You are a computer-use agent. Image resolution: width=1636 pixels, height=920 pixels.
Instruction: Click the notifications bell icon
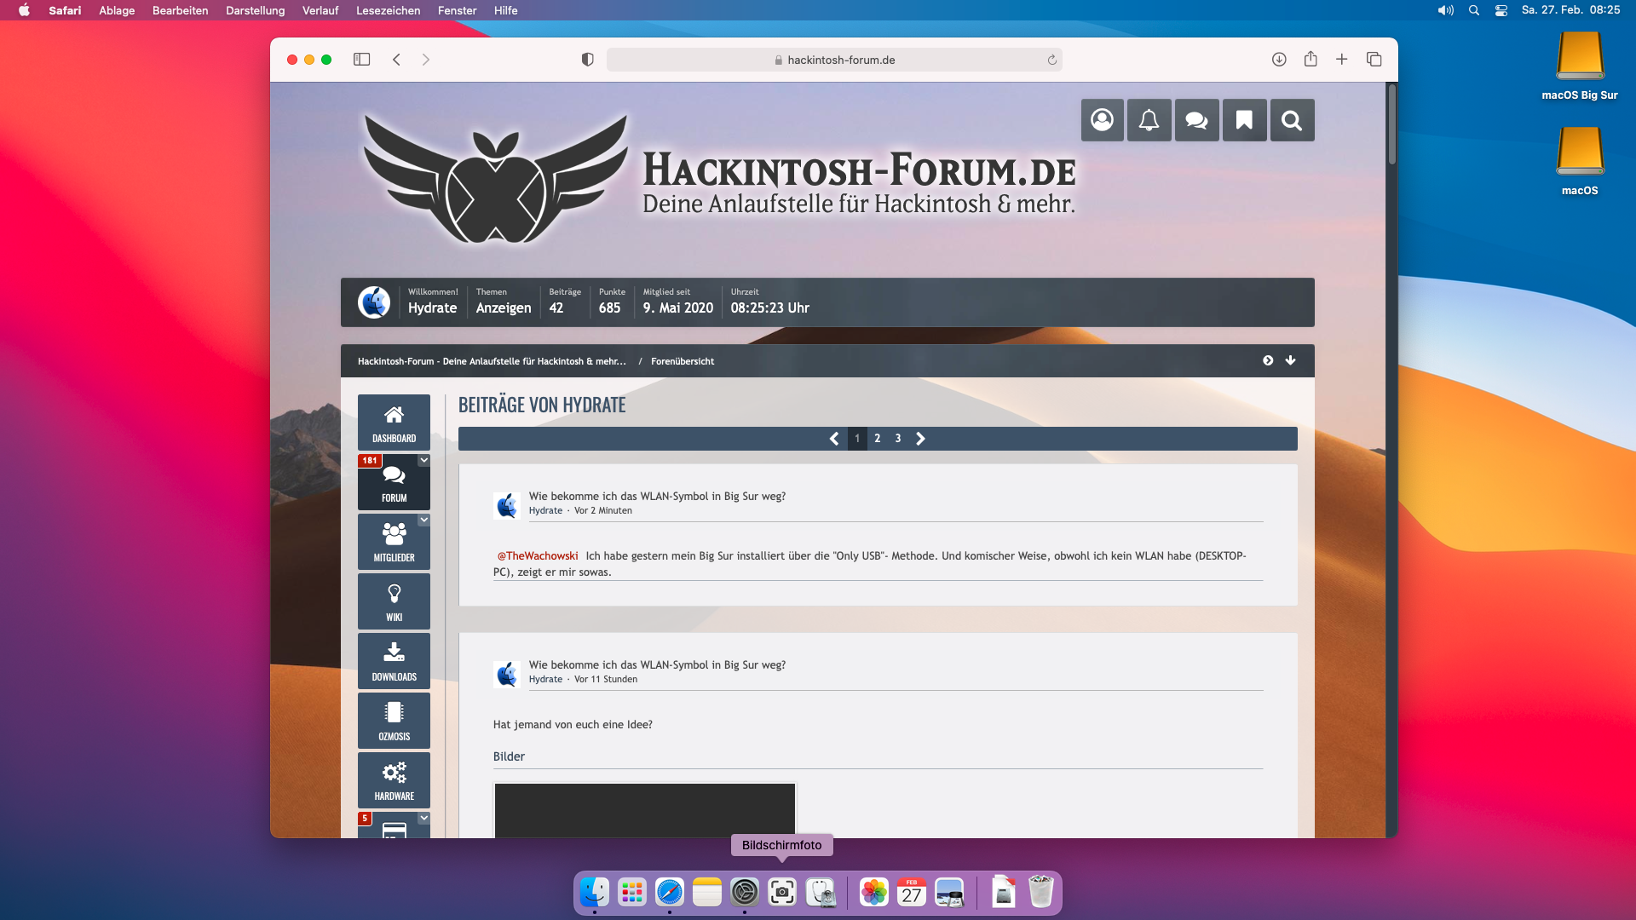point(1149,120)
